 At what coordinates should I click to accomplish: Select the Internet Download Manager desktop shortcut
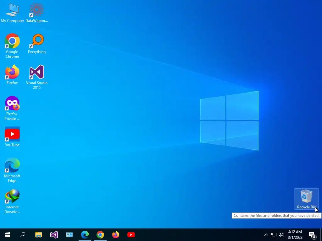coord(12,201)
